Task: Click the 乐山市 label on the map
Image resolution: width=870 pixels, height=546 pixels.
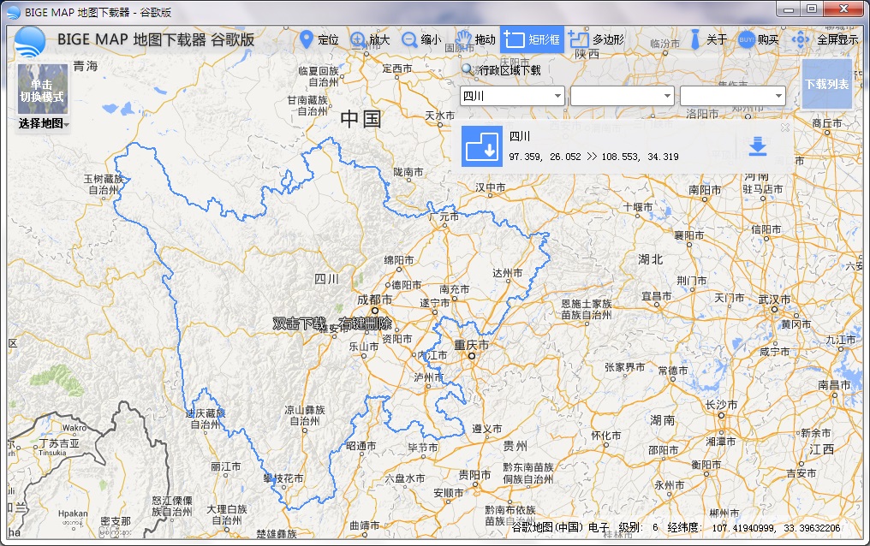Action: tap(363, 347)
